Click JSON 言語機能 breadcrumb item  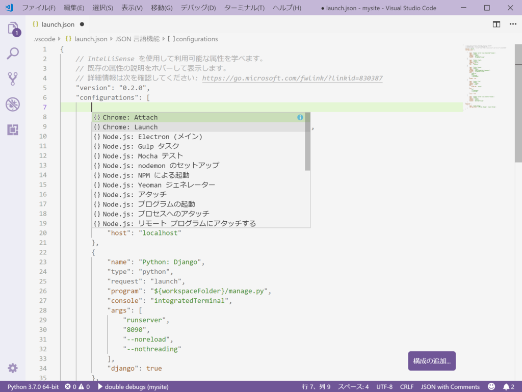138,39
